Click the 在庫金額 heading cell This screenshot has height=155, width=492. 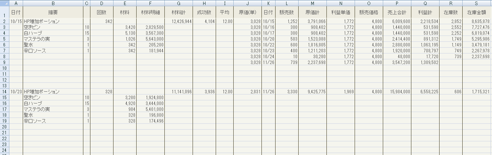point(476,12)
